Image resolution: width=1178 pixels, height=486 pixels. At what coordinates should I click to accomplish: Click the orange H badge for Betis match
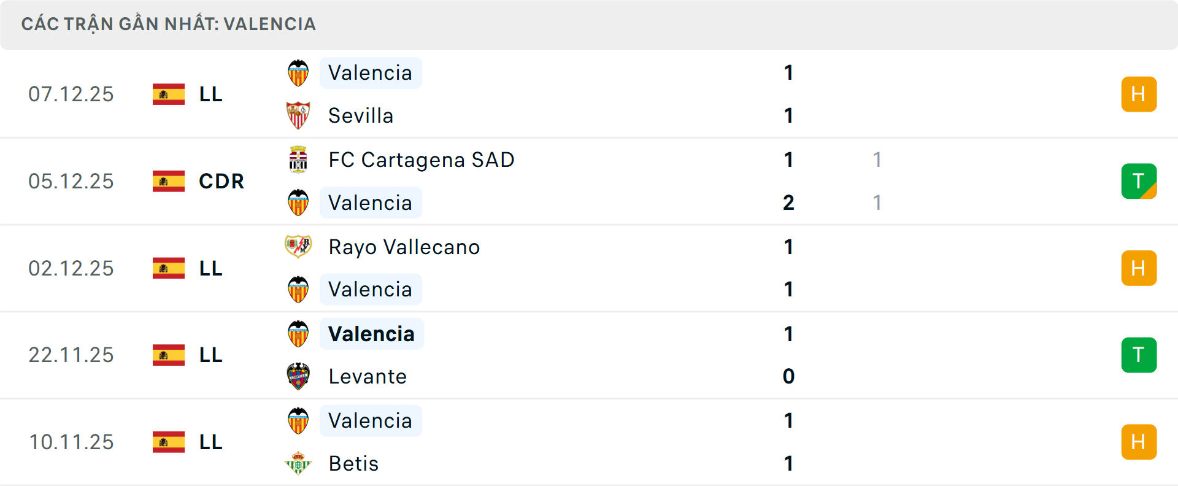click(1139, 442)
